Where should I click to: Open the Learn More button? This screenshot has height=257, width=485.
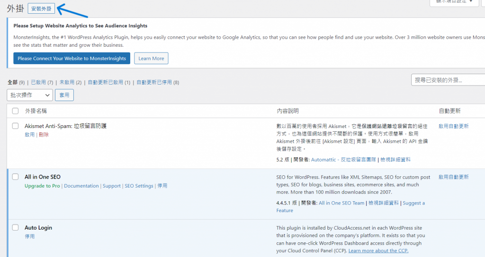point(151,58)
